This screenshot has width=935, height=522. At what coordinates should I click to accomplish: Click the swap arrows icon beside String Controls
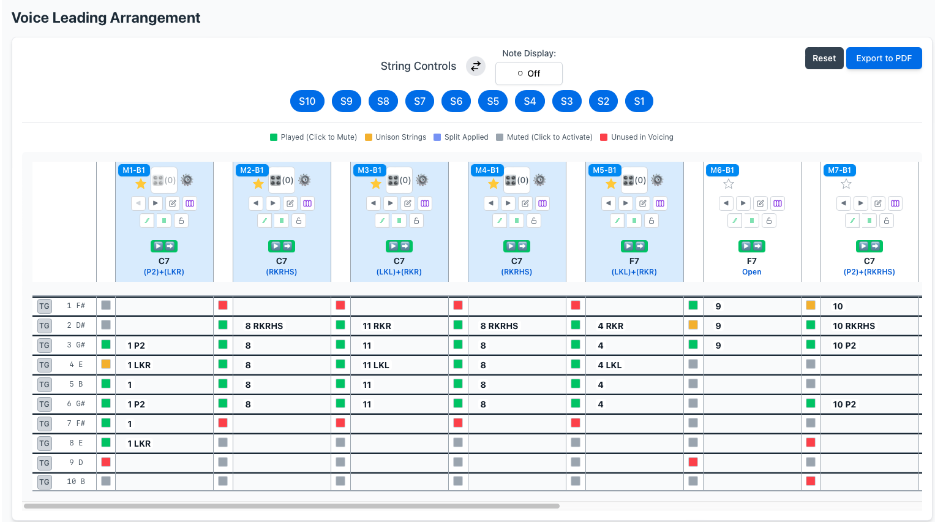pos(476,66)
